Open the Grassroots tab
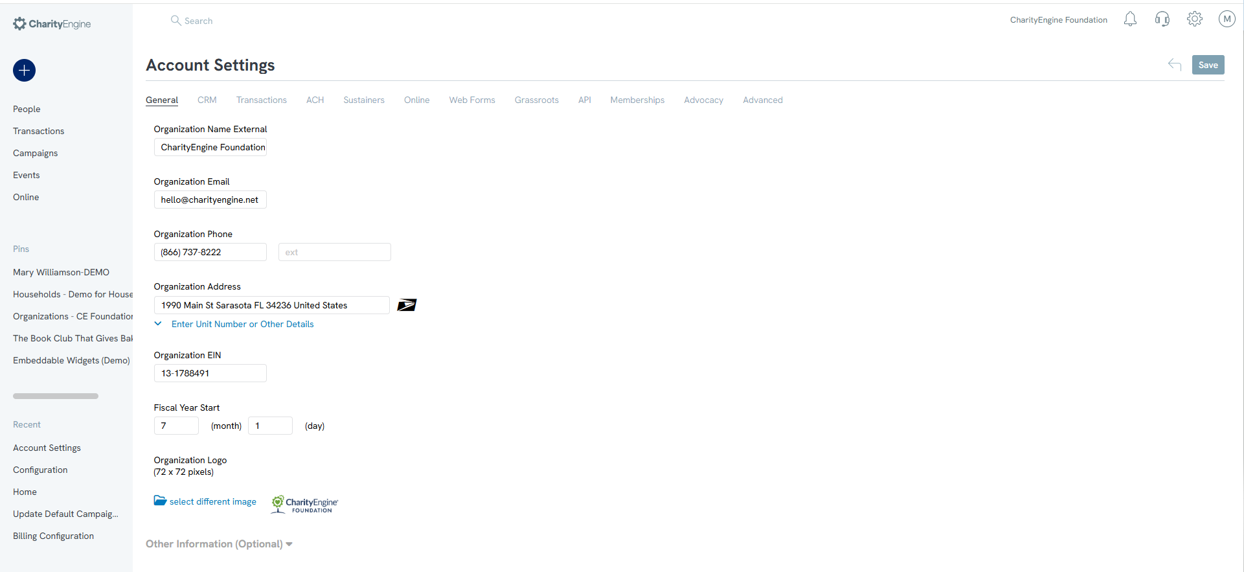Screen dimensions: 1244x572 click(x=537, y=100)
